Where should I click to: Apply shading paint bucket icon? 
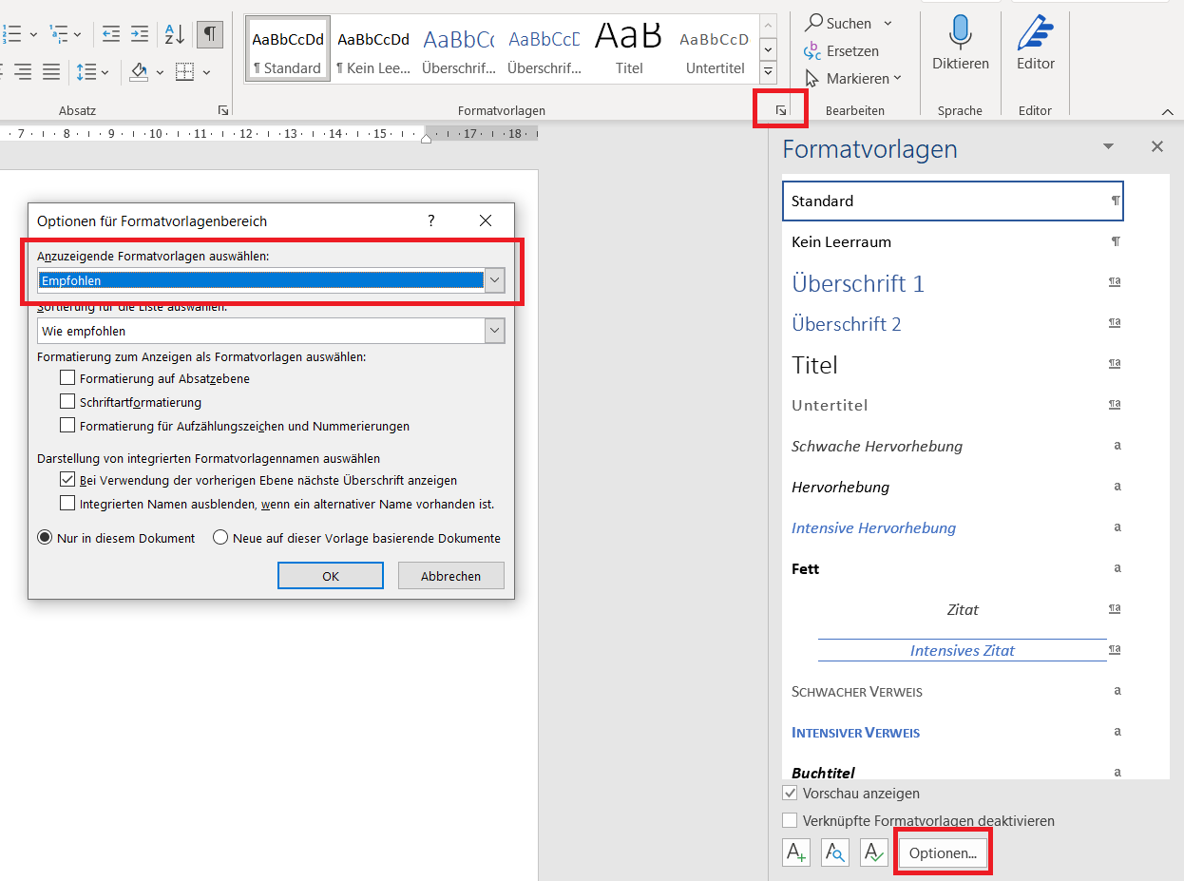(140, 71)
